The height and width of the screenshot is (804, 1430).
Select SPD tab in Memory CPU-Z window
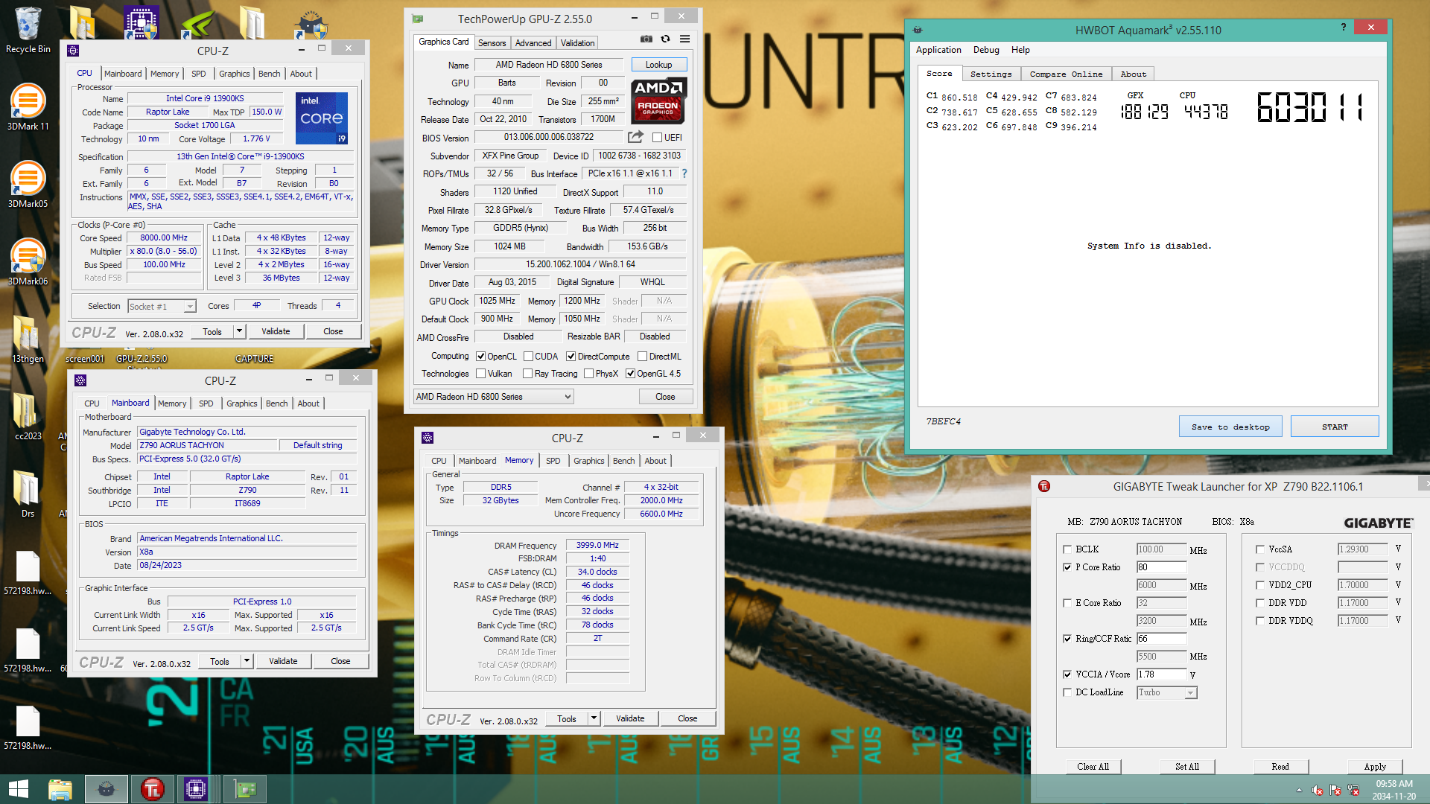(x=553, y=461)
